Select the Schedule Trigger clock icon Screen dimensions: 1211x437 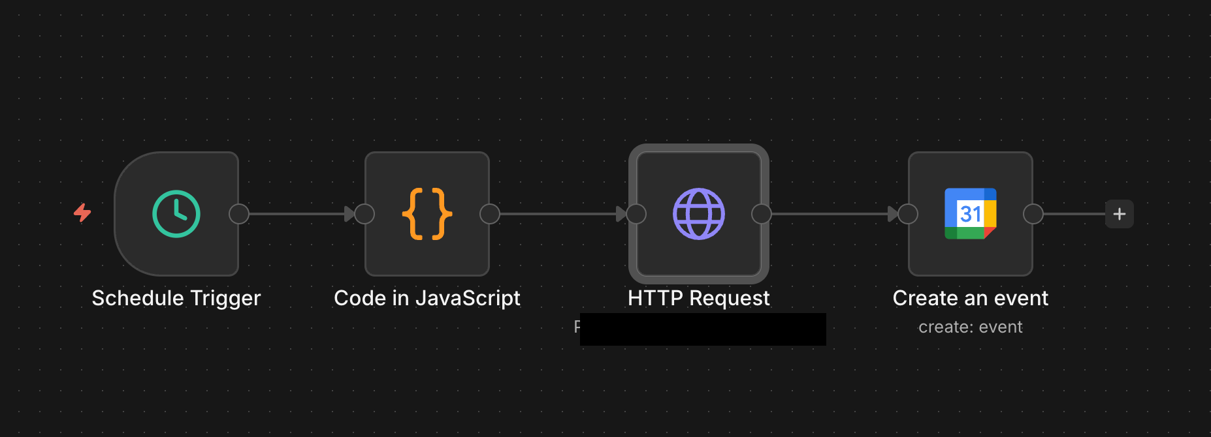click(176, 214)
